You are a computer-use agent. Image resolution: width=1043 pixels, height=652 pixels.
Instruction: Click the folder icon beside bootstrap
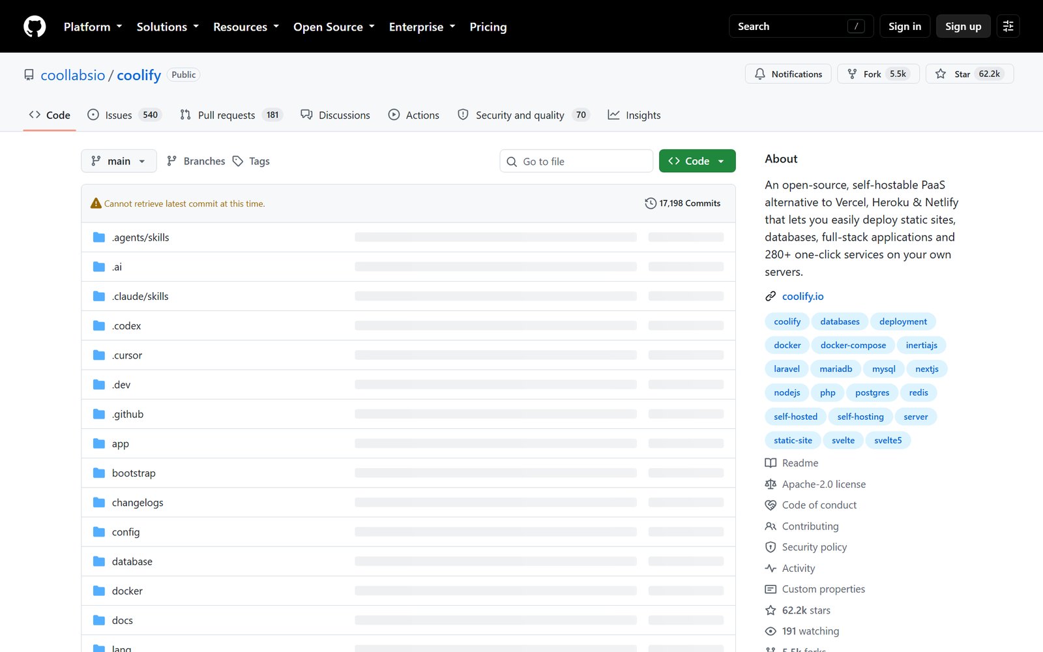(99, 473)
